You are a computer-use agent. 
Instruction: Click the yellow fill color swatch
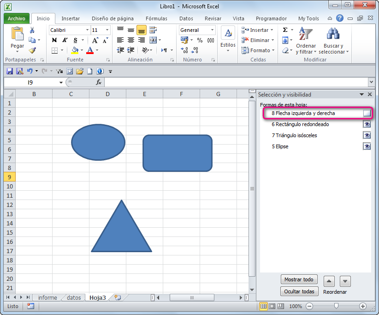[x=75, y=53]
